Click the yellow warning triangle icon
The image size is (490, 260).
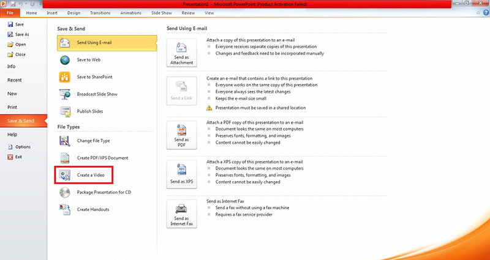click(x=209, y=108)
